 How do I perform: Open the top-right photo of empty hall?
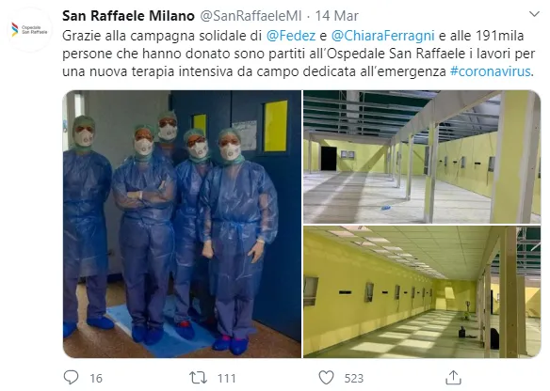(x=422, y=157)
